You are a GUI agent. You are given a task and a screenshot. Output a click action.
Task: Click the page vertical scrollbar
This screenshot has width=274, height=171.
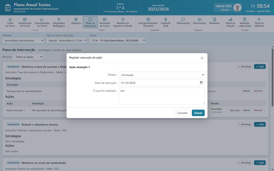pos(272,77)
